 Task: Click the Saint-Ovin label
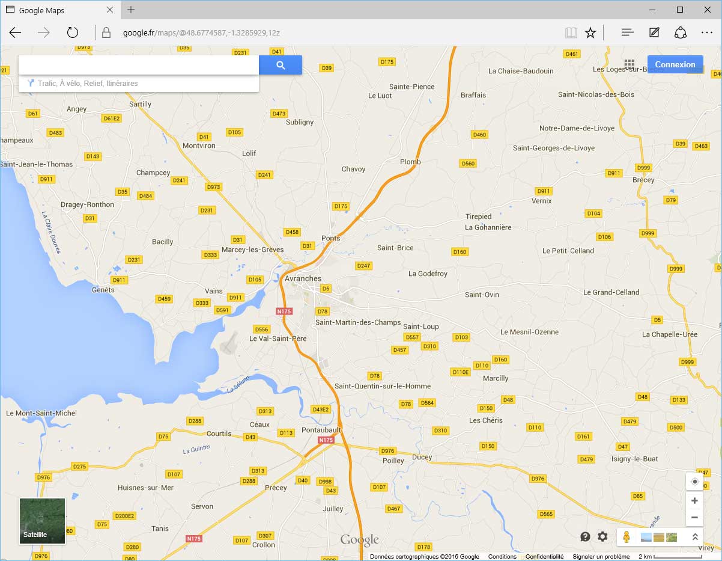482,295
